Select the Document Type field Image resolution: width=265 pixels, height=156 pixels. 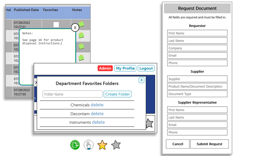197,94
